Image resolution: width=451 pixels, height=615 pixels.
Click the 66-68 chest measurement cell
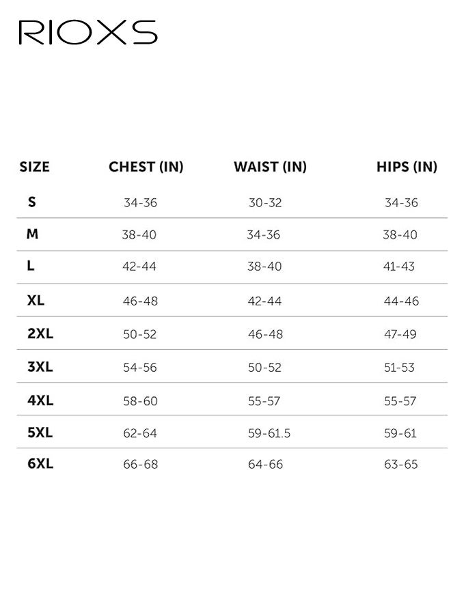coord(140,465)
